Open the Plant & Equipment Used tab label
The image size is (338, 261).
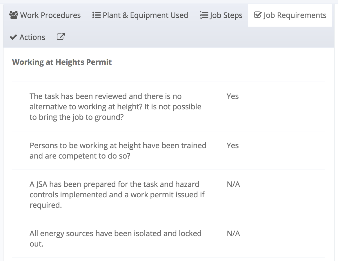145,15
